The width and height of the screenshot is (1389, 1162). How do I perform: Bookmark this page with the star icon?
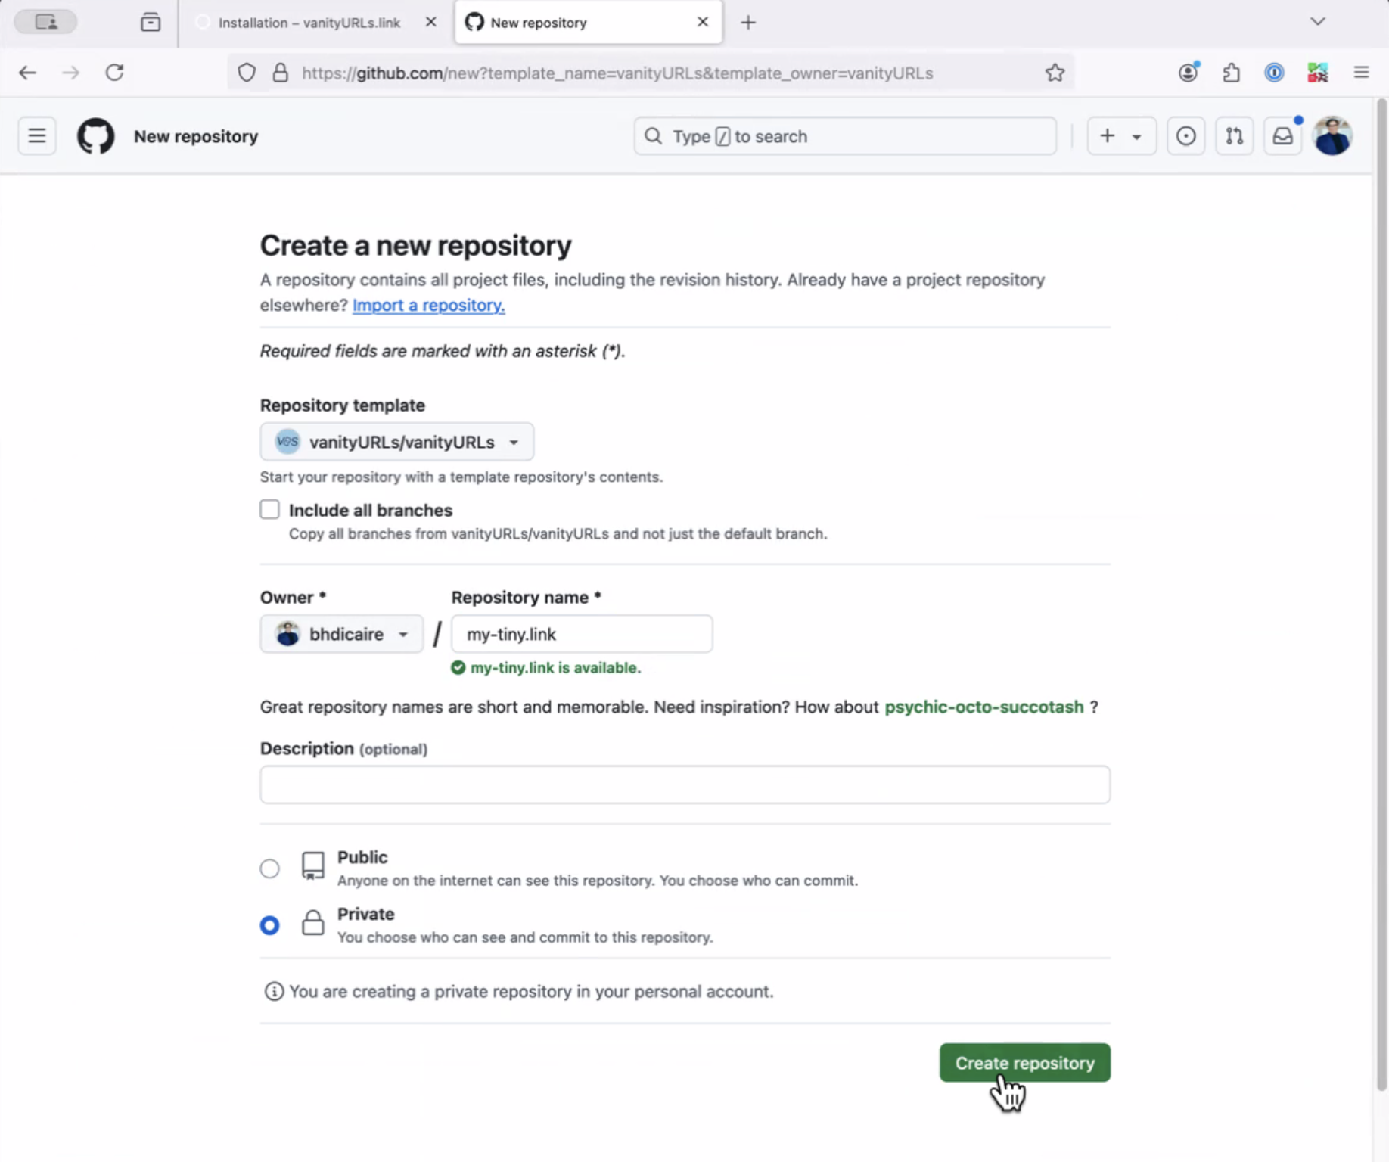(1055, 73)
